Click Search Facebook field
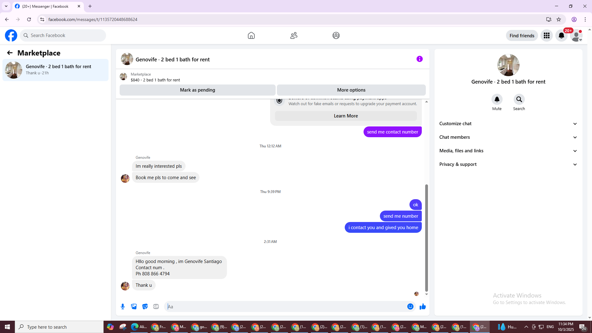Screen dimensions: 592x333 63,35
